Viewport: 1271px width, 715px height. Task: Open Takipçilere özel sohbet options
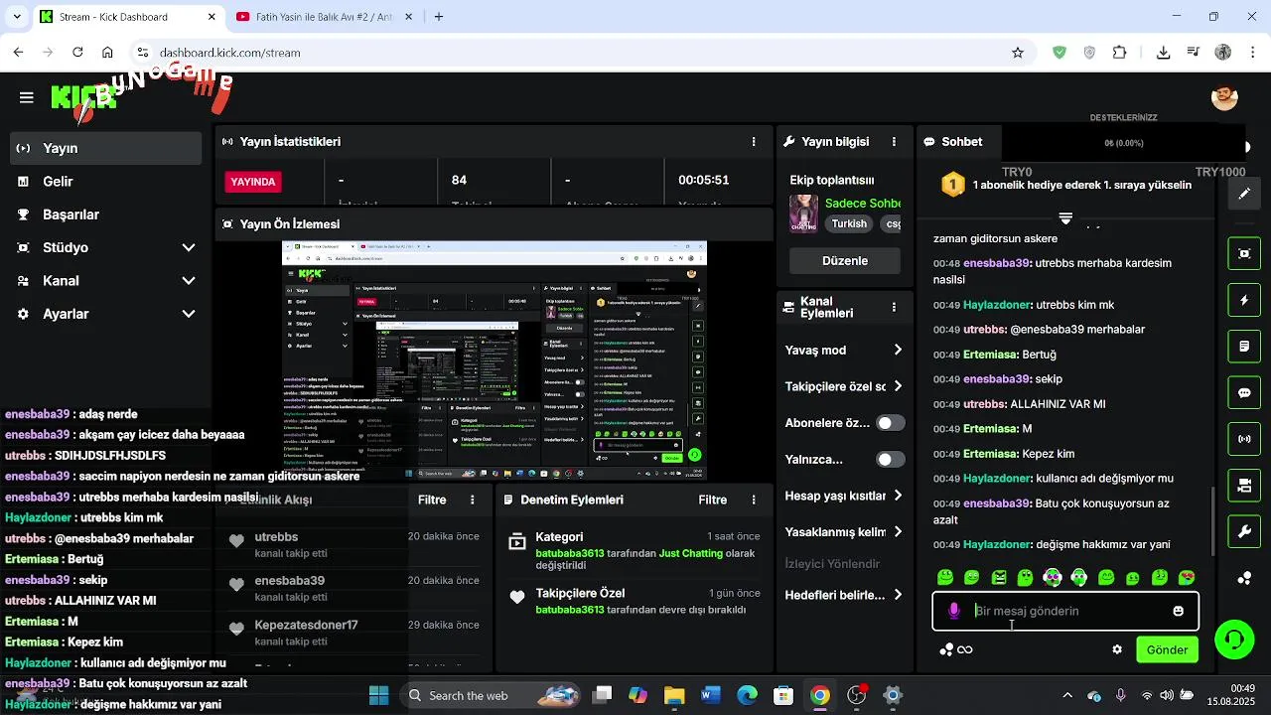coord(844,386)
